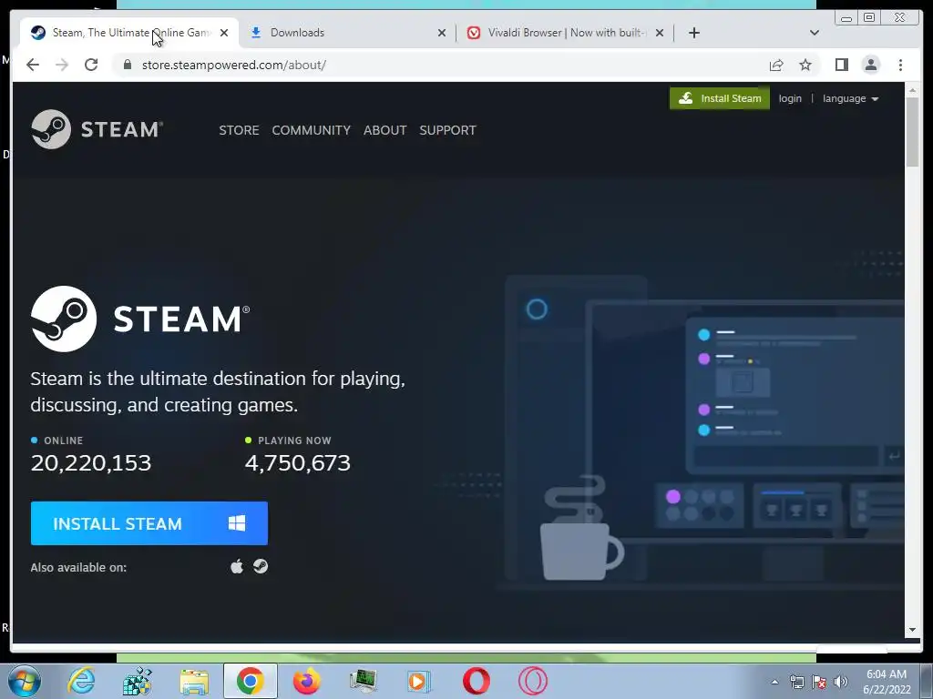Open the ABOUT menu item

pyautogui.click(x=385, y=130)
